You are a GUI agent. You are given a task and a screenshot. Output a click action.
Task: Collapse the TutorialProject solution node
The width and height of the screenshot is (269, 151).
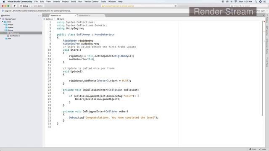1,19
